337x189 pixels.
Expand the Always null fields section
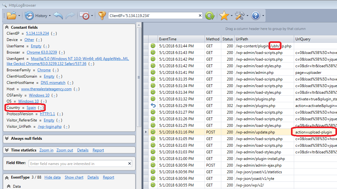(7, 139)
